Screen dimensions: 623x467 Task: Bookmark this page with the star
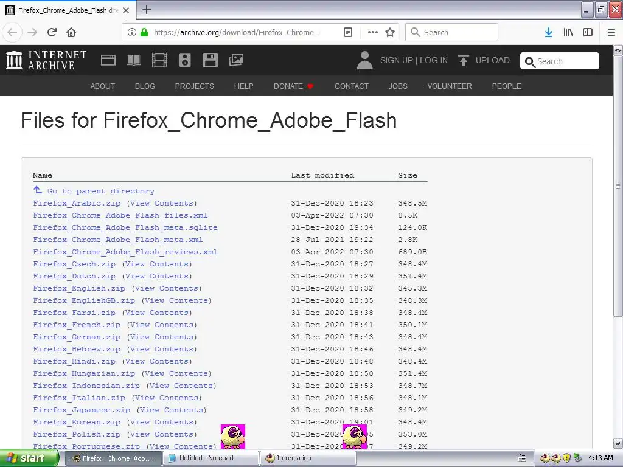[390, 32]
